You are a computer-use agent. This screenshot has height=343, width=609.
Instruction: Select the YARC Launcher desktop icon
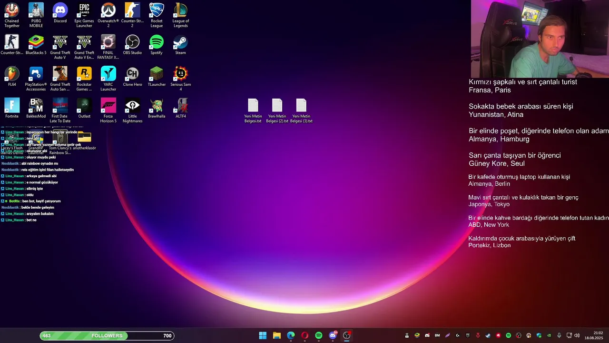tap(108, 79)
